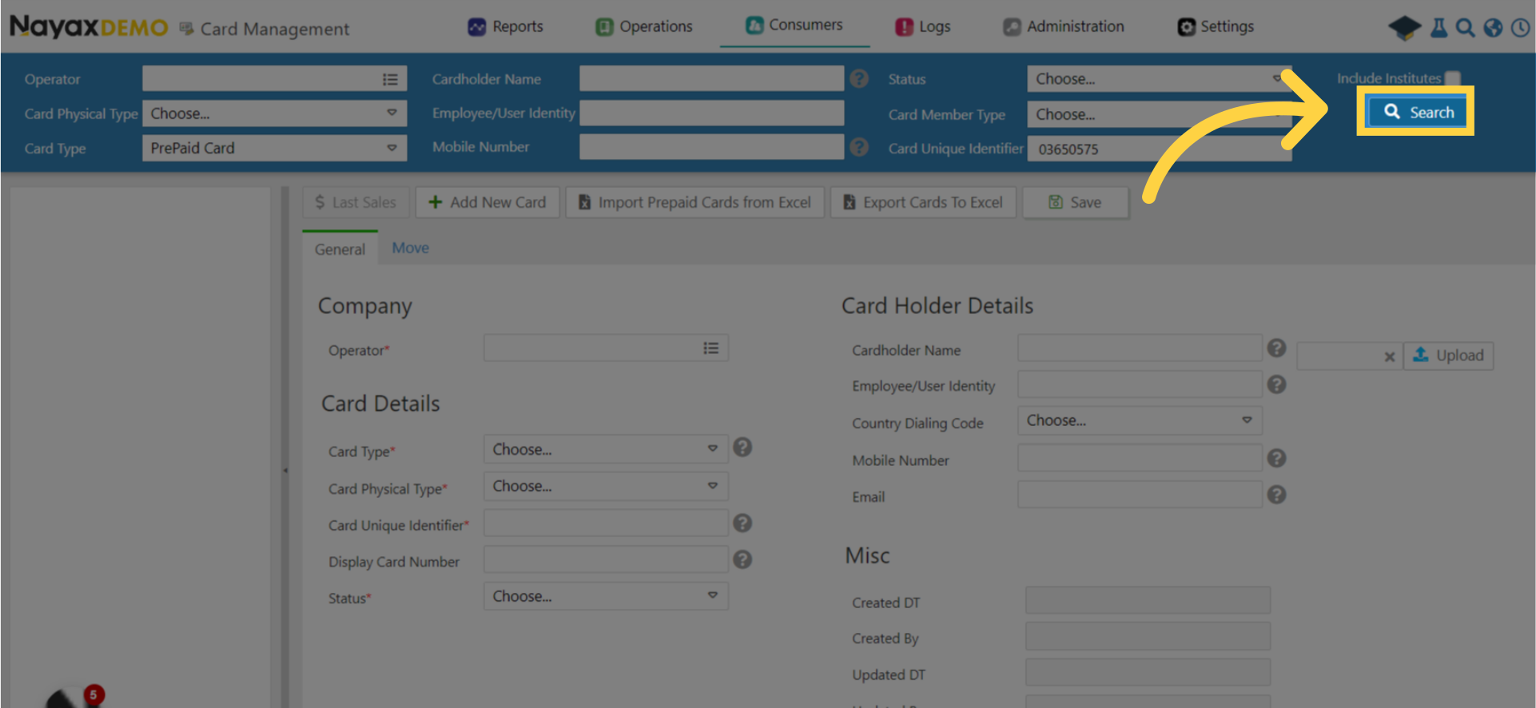Open Card Physical Type filter dropdown
Image resolution: width=1536 pixels, height=708 pixels.
tap(274, 113)
